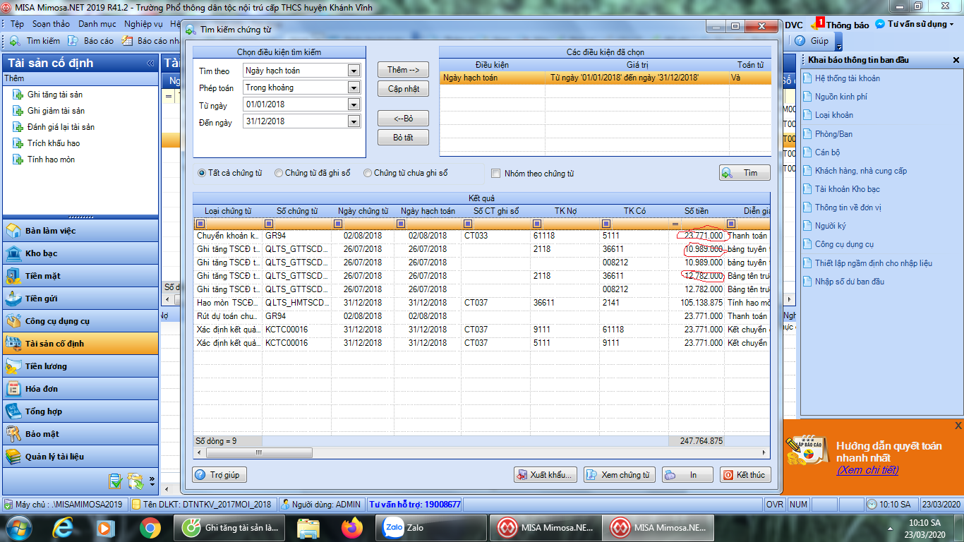Go to Công cụ dụng cụ module
The image size is (964, 542).
point(80,321)
